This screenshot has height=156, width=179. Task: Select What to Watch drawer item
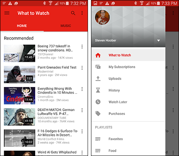(128, 55)
